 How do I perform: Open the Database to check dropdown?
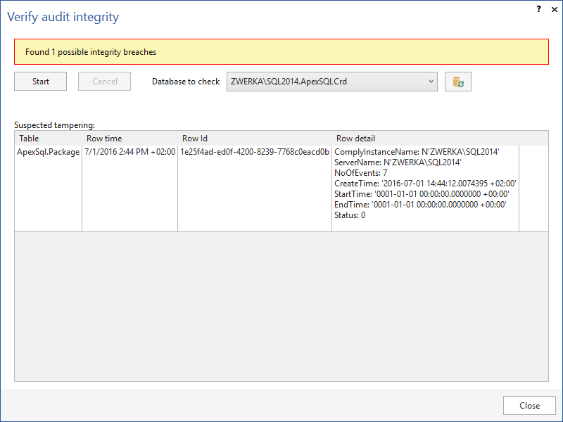pos(331,82)
